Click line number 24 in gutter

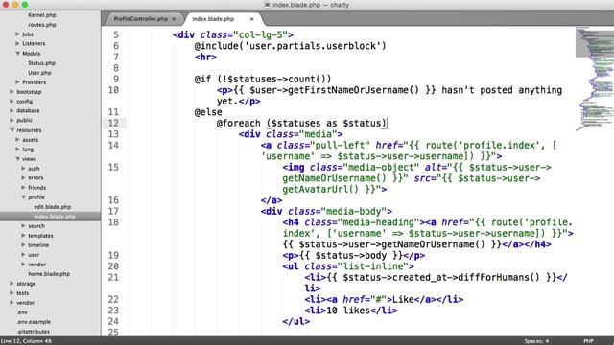(x=113, y=322)
